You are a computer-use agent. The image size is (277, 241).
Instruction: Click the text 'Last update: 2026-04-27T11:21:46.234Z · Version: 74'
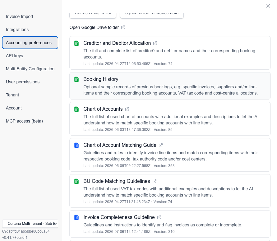tap(127, 202)
